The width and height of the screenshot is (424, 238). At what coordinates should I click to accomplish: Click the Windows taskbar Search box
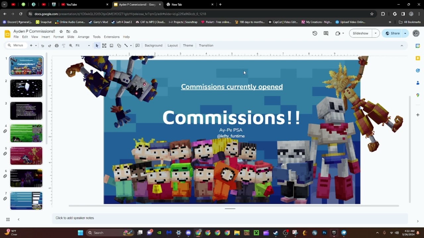click(110, 233)
